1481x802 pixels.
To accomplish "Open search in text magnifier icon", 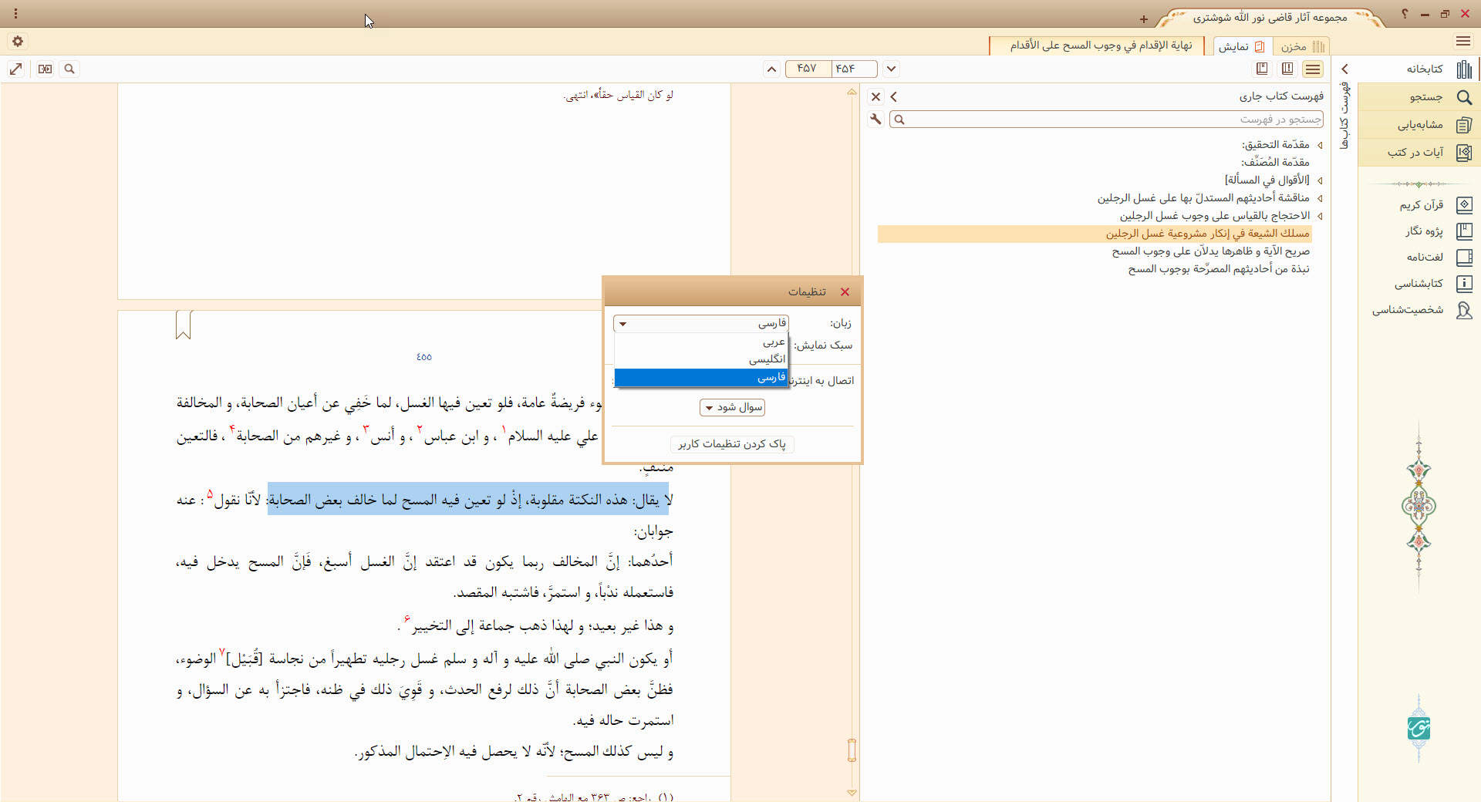I will [x=69, y=69].
